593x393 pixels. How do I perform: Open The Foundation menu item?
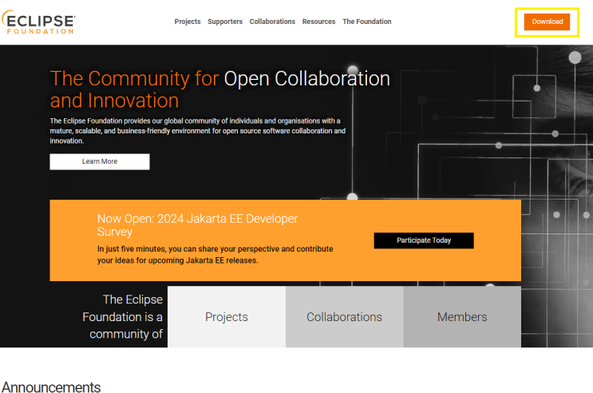(367, 22)
